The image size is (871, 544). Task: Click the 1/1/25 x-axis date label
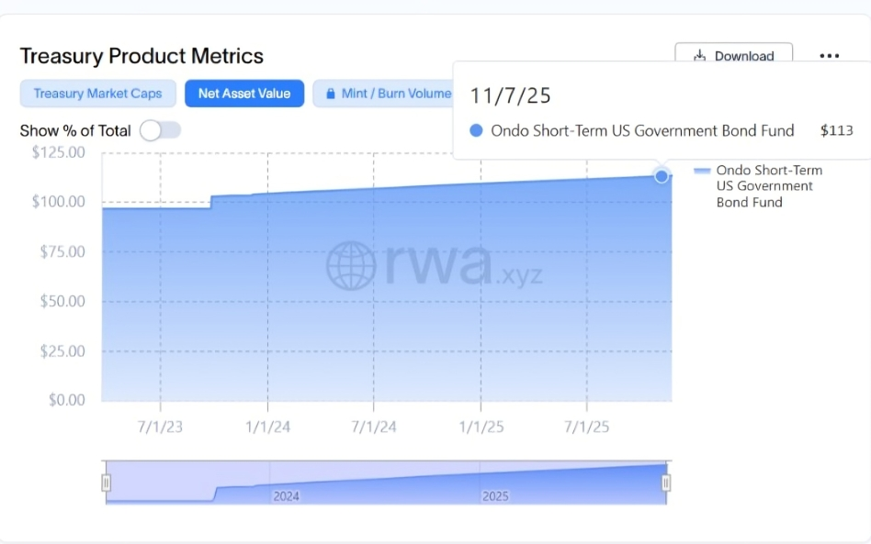coord(481,427)
